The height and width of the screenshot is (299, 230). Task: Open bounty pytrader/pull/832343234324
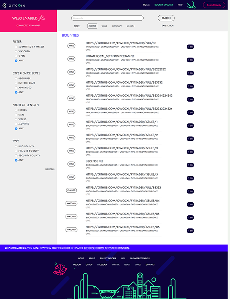point(129,109)
